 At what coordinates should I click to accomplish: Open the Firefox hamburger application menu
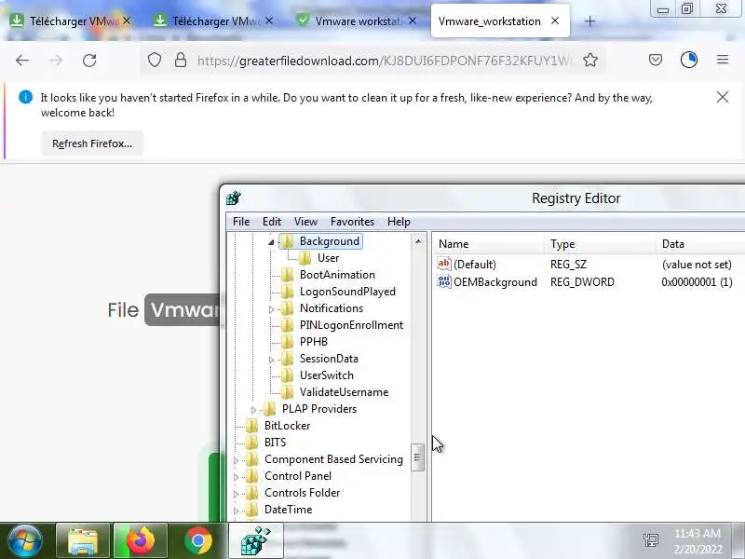(723, 60)
